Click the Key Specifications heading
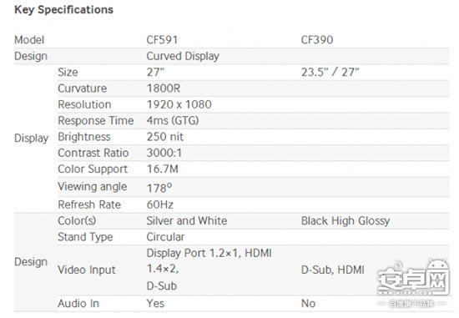459x318 pixels. pyautogui.click(x=63, y=10)
